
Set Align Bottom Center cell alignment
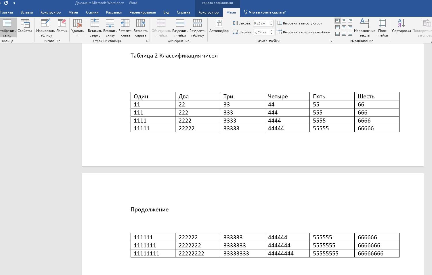click(344, 34)
